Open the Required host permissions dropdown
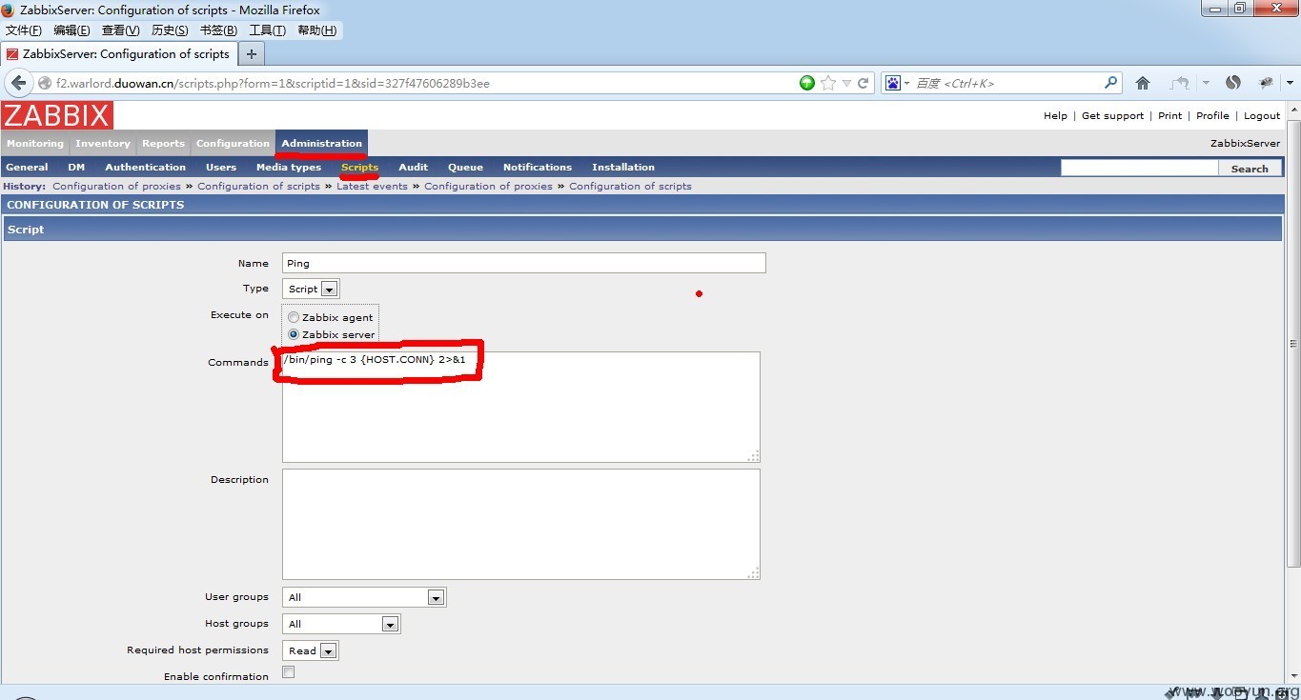Viewport: 1301px width, 700px height. (311, 650)
